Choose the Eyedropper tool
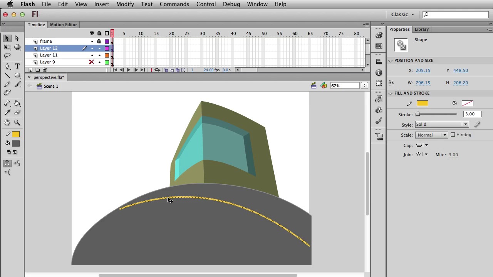Viewport: 493px width, 277px height. pos(7,112)
